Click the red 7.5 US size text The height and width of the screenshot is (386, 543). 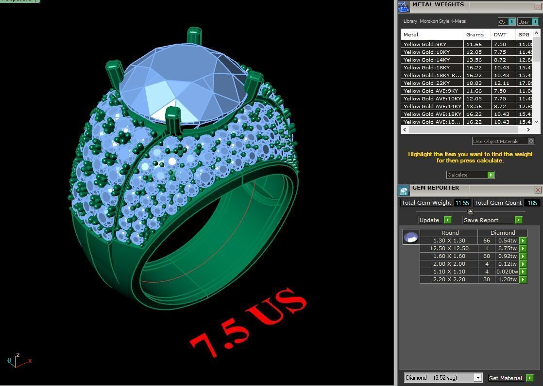(248, 322)
